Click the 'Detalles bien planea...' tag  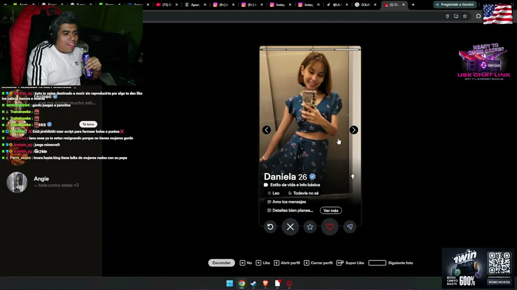coord(290,210)
